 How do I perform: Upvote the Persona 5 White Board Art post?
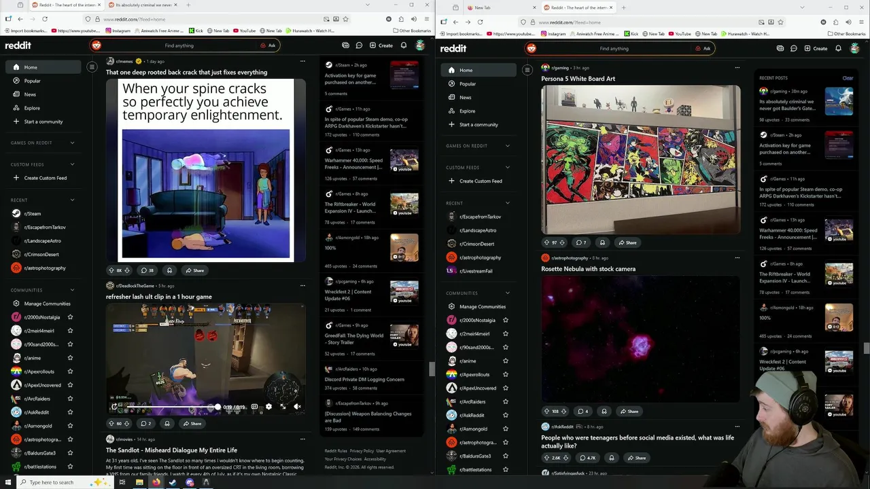[x=546, y=242]
